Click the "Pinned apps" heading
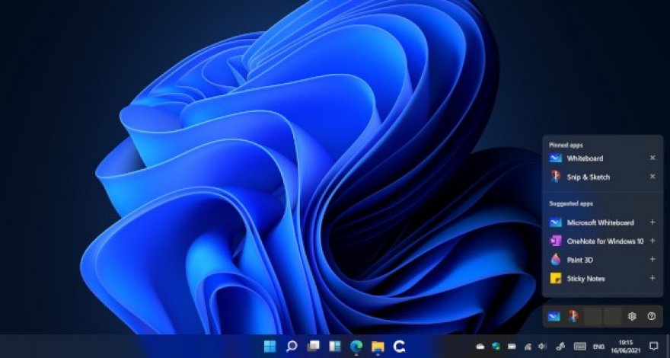Image resolution: width=670 pixels, height=358 pixels. (566, 145)
